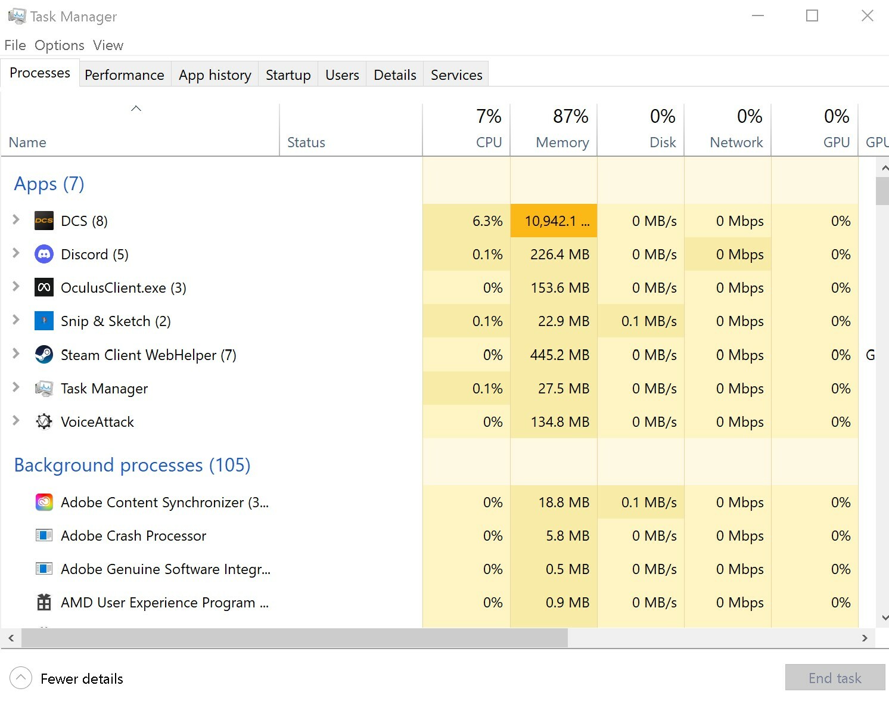Switch to the App history tab

point(215,75)
